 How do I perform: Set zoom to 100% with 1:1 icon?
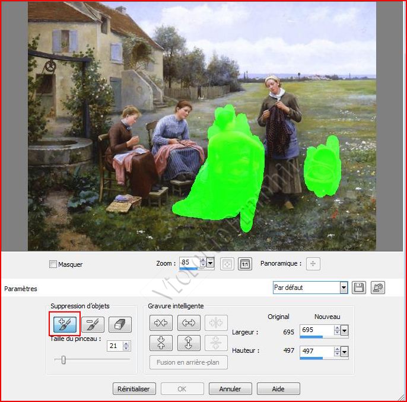244,264
